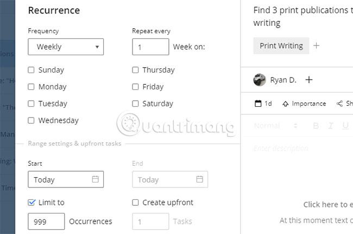Select the Print Writing tag
Screen dimensions: 353x234
(281, 46)
